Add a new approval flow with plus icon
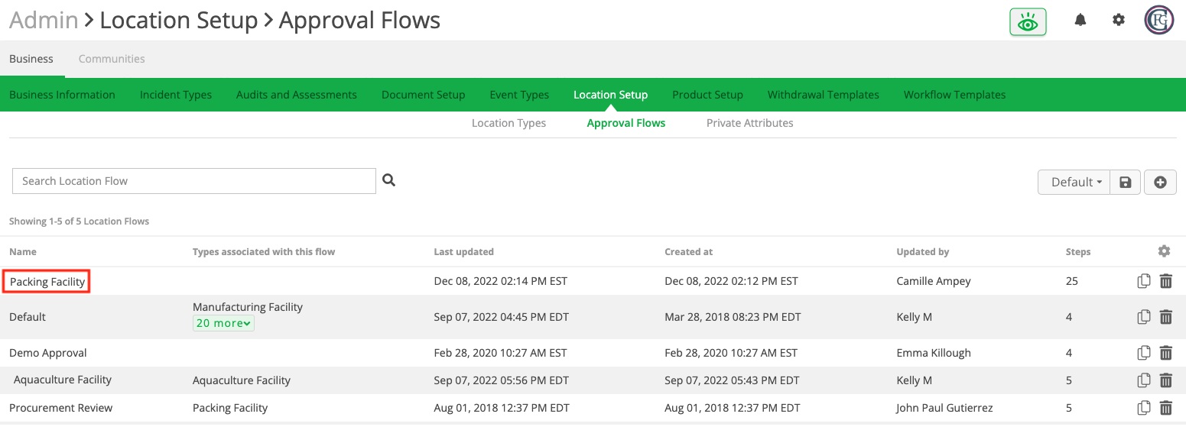The width and height of the screenshot is (1186, 430). (x=1160, y=182)
